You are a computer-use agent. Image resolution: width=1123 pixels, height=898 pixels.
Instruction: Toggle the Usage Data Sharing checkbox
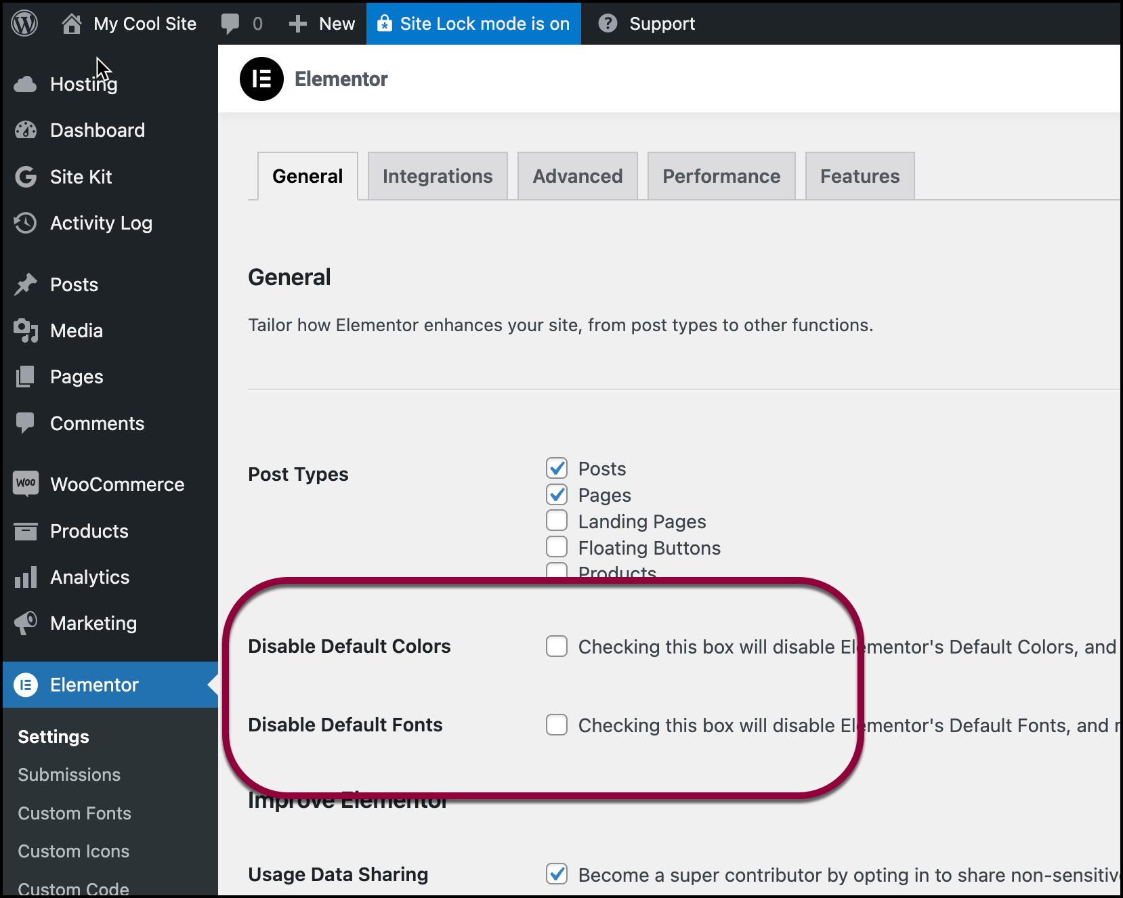click(x=557, y=874)
